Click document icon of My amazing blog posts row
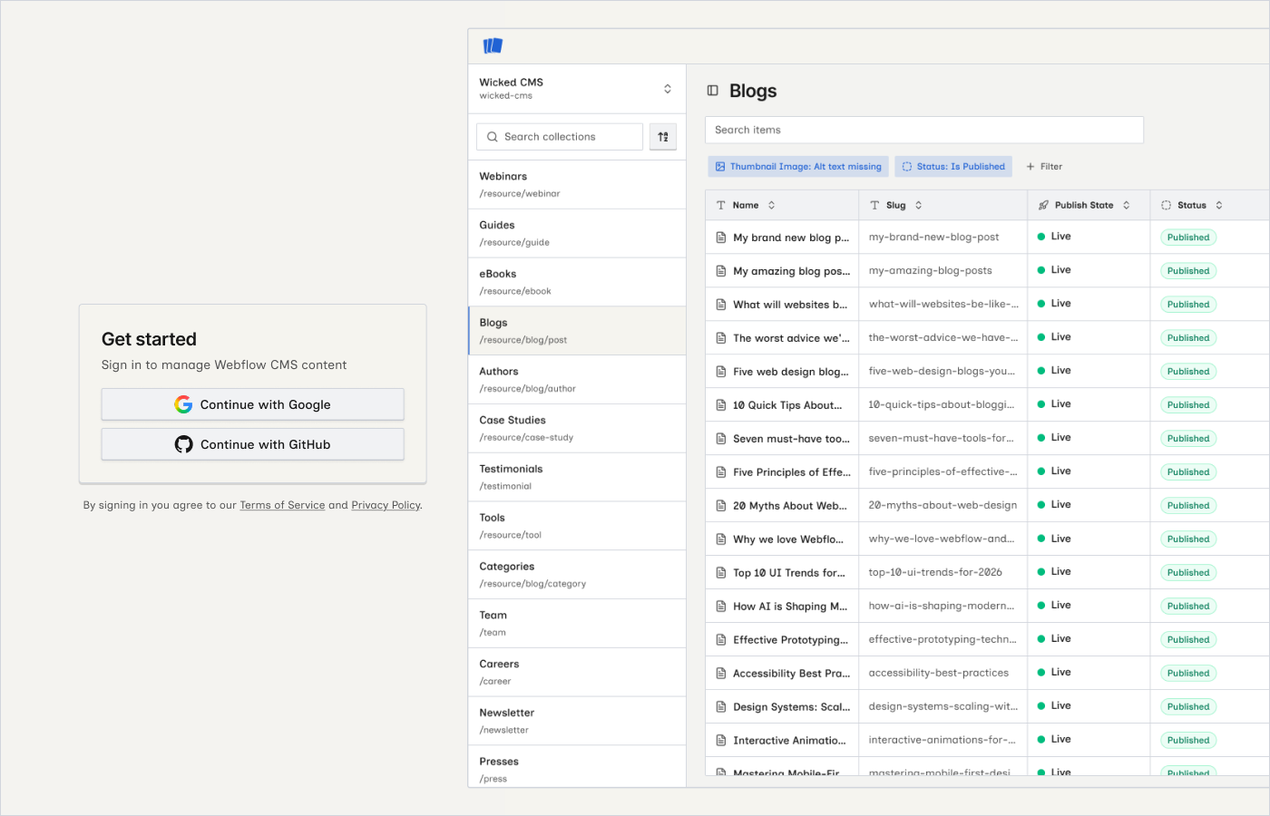 point(721,271)
